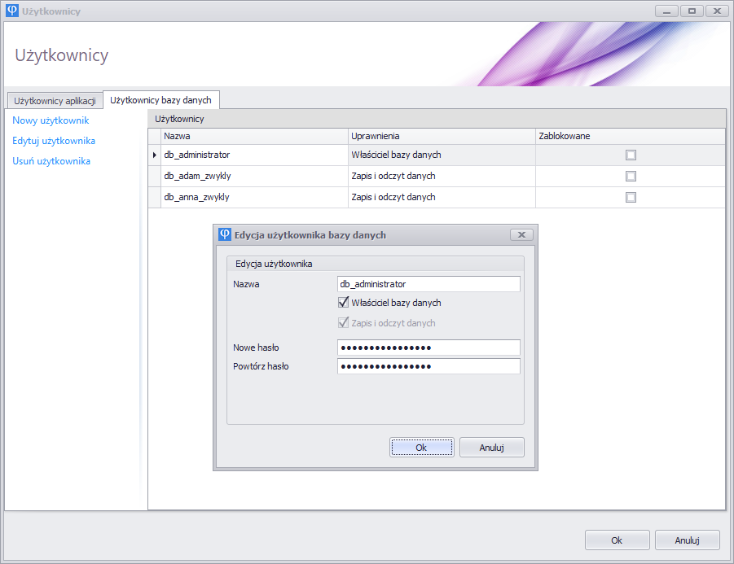
Task: Focus the Nazwa input field in the dialog
Action: coord(429,284)
